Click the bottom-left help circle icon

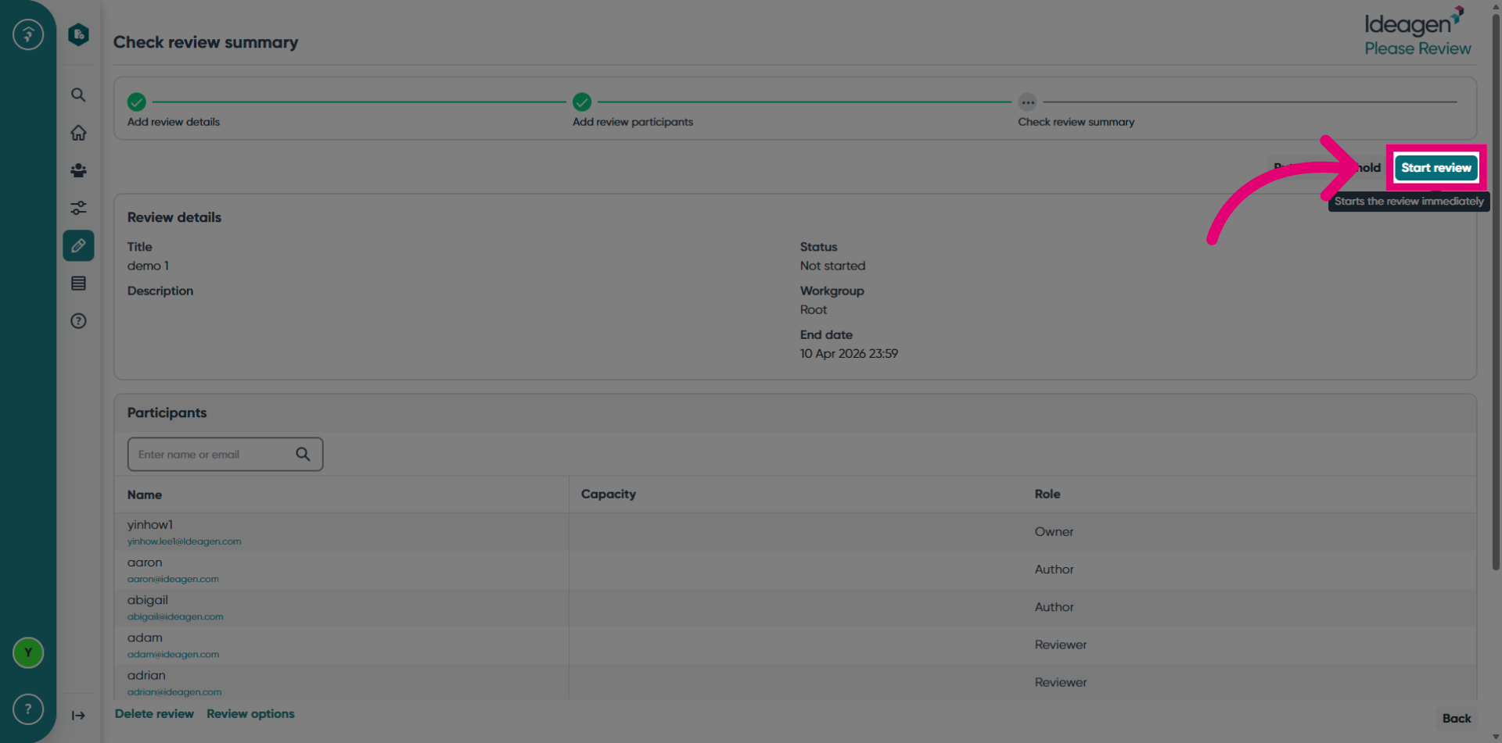click(x=28, y=709)
